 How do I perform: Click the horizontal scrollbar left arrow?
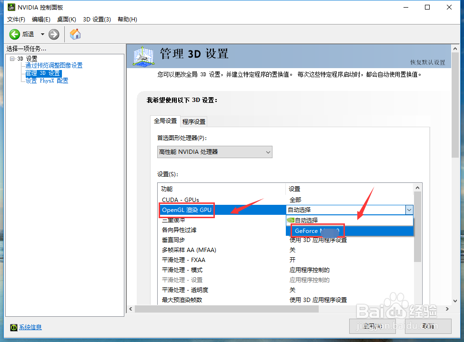pos(131,309)
